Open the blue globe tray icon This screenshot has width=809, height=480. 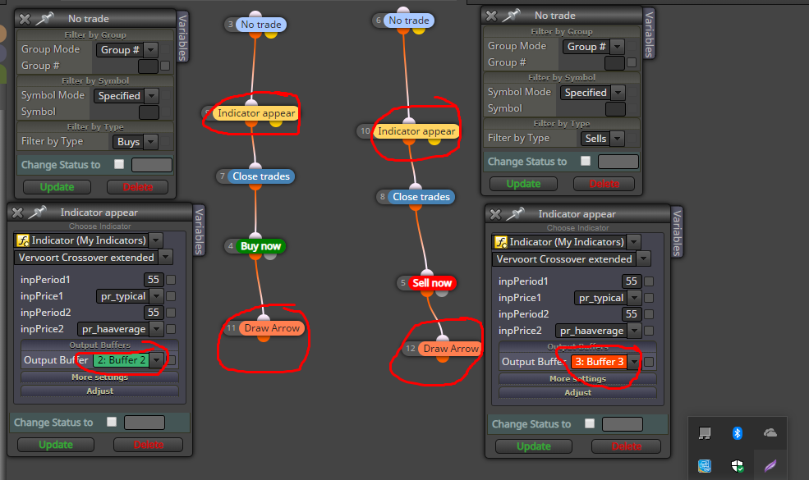704,466
